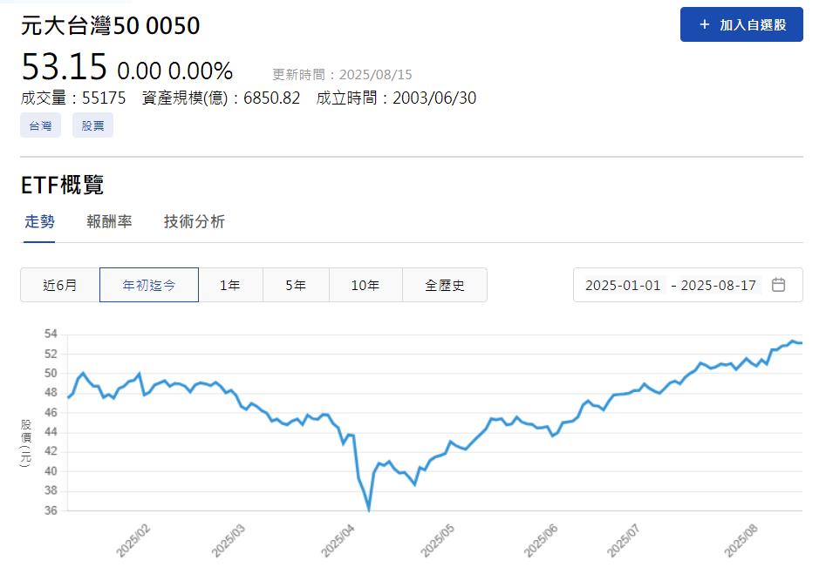Image resolution: width=826 pixels, height=581 pixels.
Task: Click the 成交量：55175 text
Action: tap(73, 98)
